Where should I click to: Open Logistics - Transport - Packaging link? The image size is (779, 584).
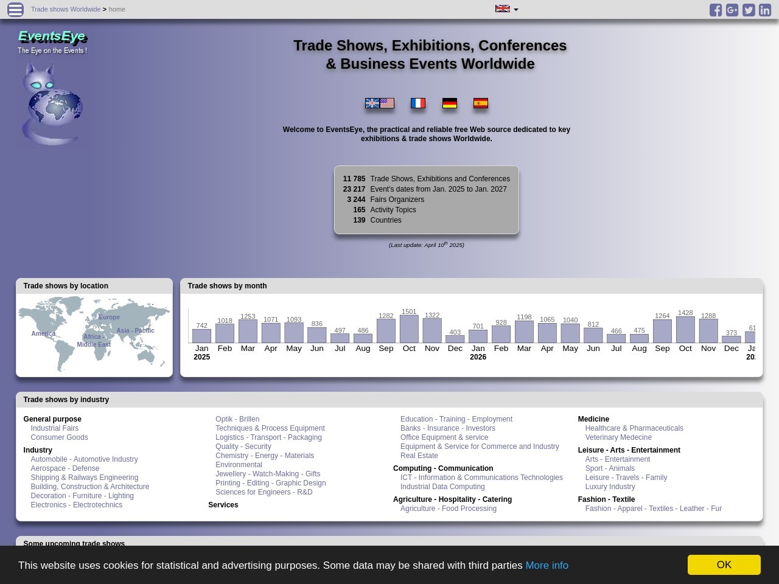[x=268, y=437]
